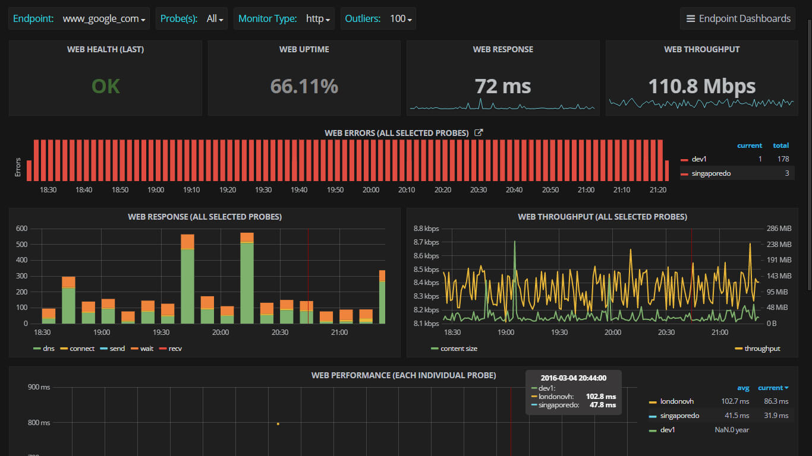Screen dimensions: 812x456
Task: Click the throughput legend entry
Action: click(x=761, y=349)
